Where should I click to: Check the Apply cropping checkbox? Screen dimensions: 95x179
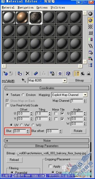50,166
